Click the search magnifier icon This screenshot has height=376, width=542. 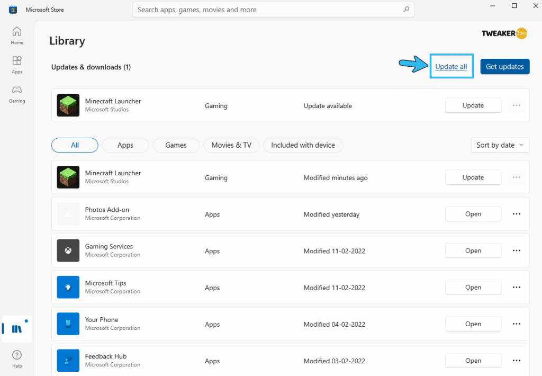coord(406,10)
